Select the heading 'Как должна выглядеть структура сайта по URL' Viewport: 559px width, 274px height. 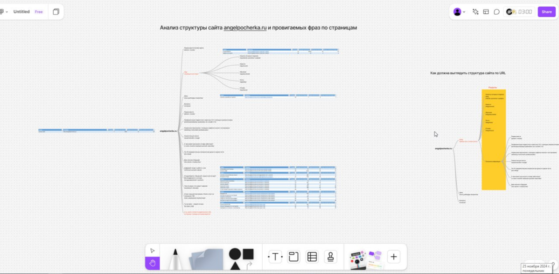(x=468, y=73)
